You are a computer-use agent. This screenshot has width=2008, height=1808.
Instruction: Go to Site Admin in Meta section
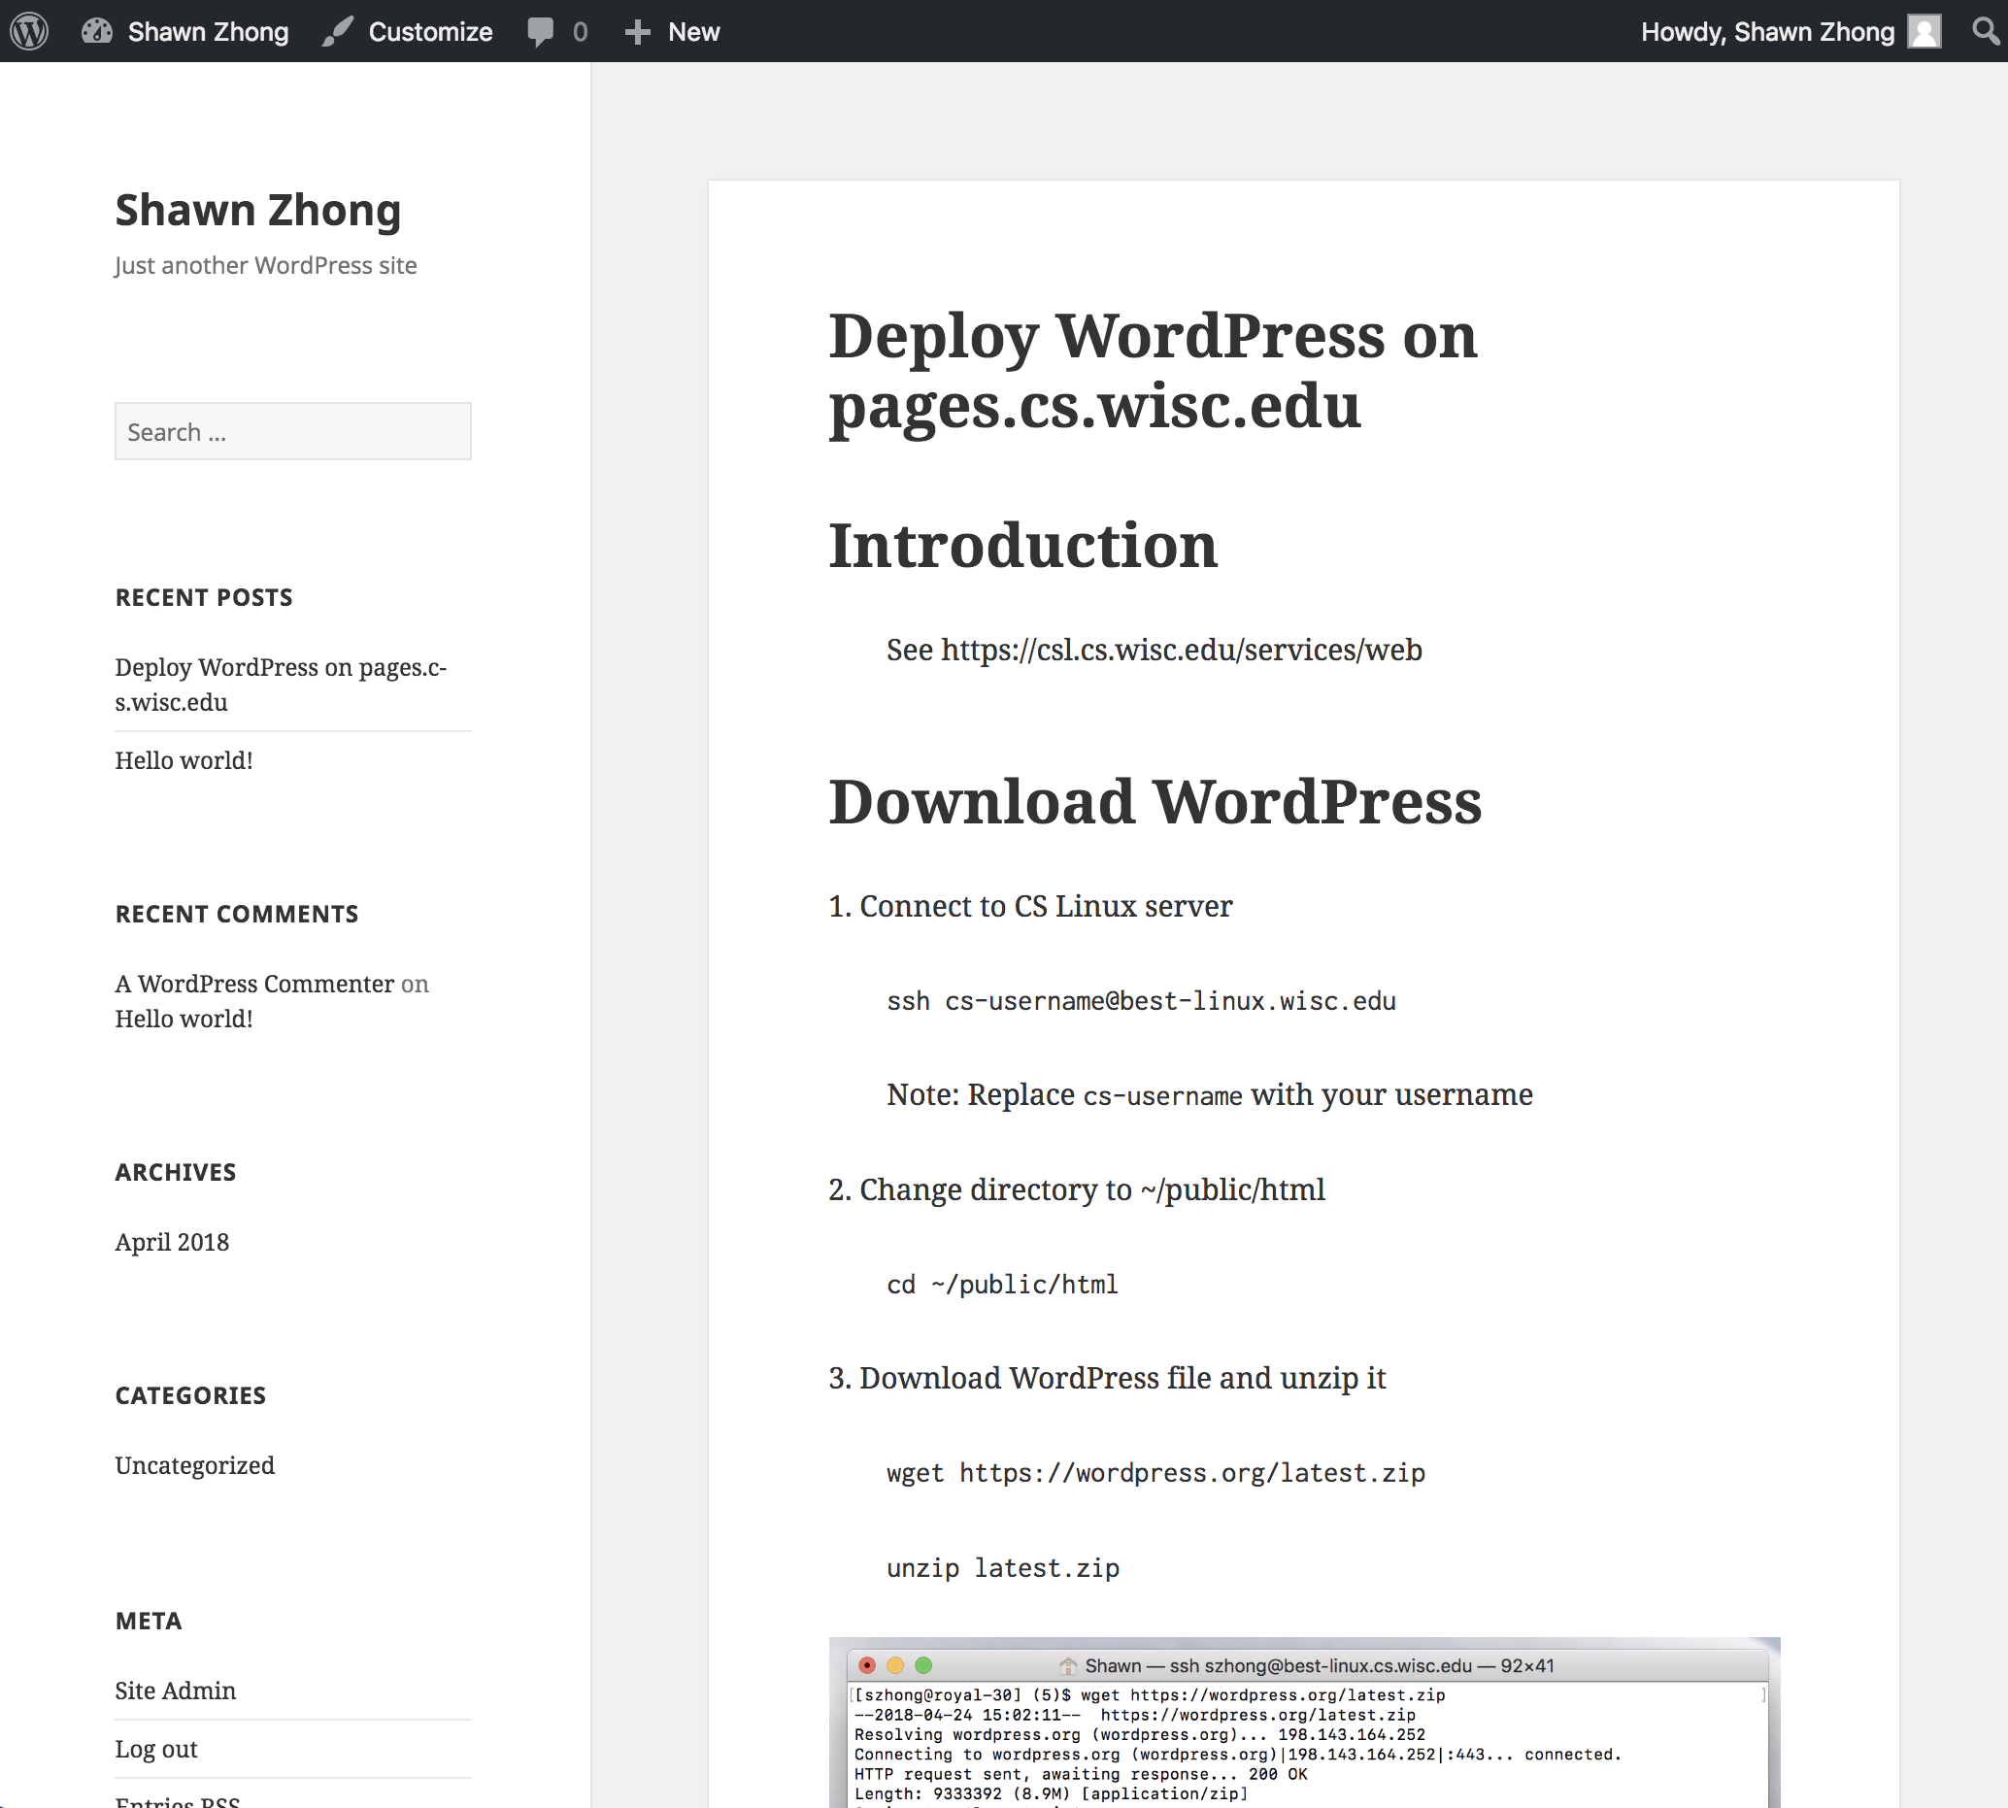coord(175,1691)
